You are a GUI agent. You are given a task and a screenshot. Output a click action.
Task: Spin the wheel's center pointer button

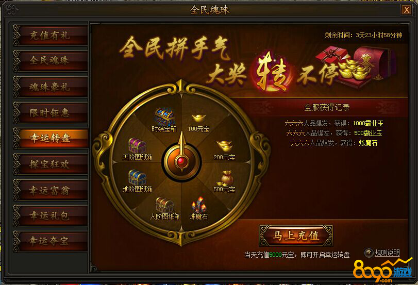(182, 161)
